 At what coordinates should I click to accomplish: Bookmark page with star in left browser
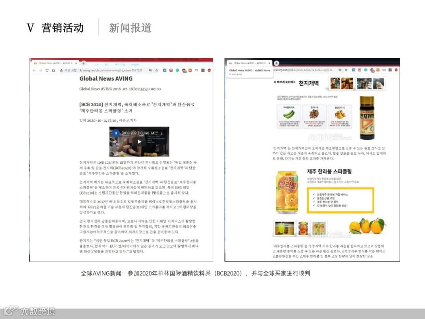point(157,70)
